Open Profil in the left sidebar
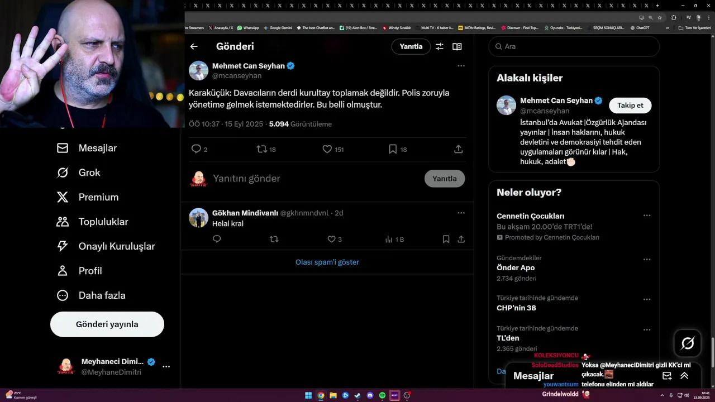The image size is (715, 402). (79, 271)
